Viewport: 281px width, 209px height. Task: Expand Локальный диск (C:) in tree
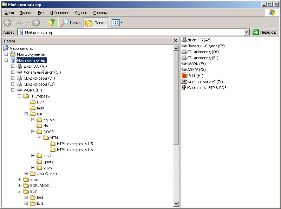tap(13, 72)
